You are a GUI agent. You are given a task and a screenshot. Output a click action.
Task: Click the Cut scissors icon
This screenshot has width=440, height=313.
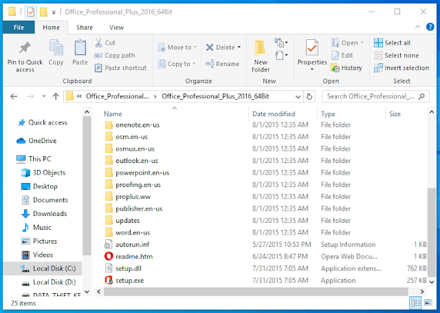click(98, 43)
